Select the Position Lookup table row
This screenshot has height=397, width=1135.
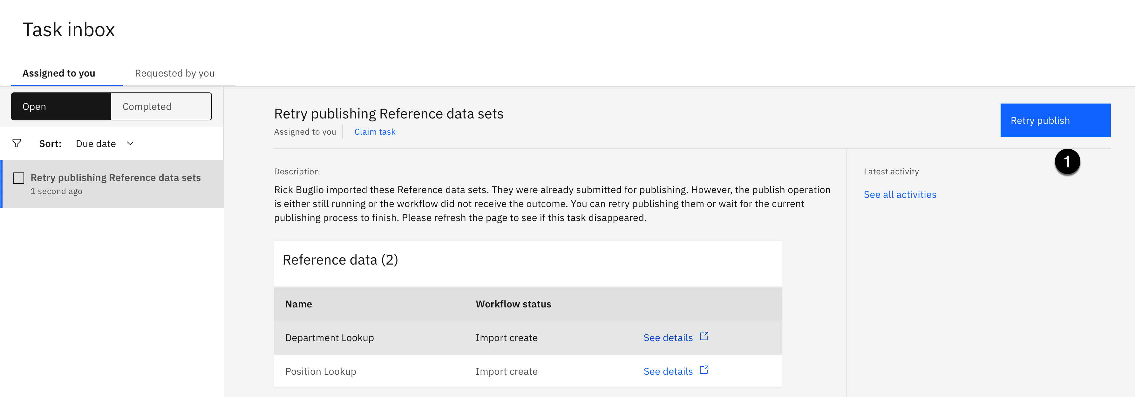(x=320, y=372)
